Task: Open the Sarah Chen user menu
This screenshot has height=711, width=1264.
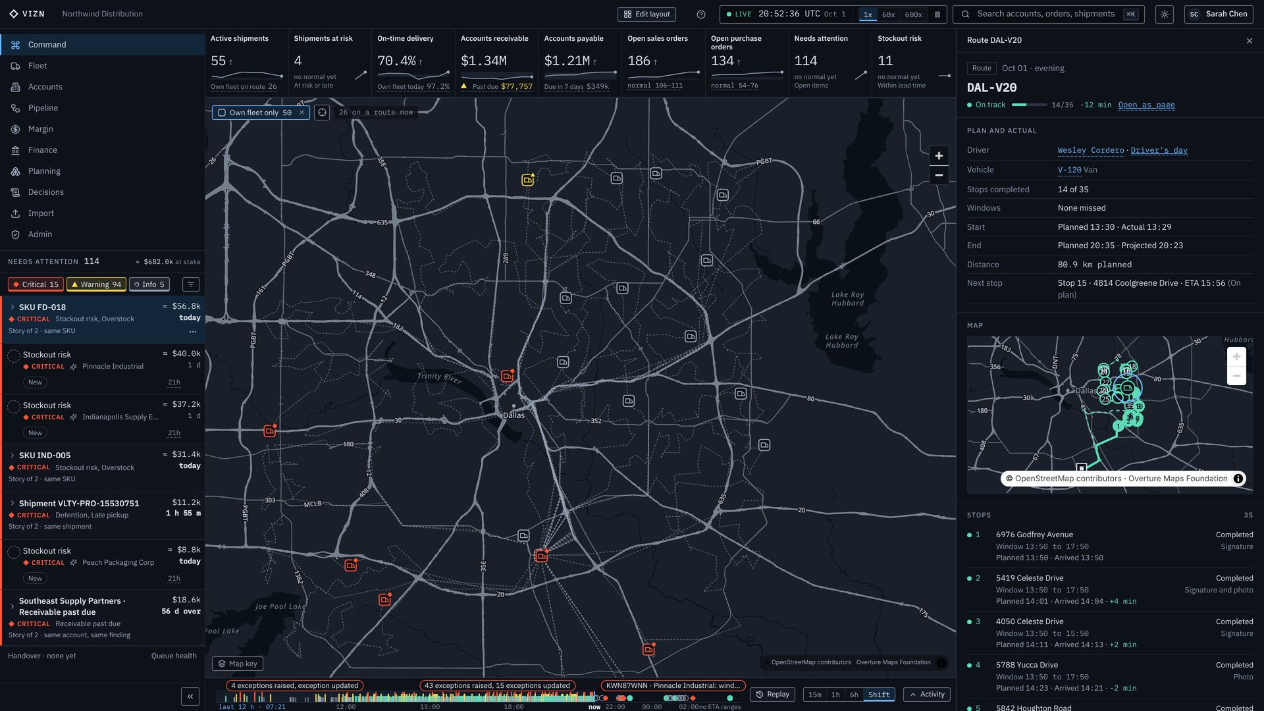Action: (x=1219, y=14)
